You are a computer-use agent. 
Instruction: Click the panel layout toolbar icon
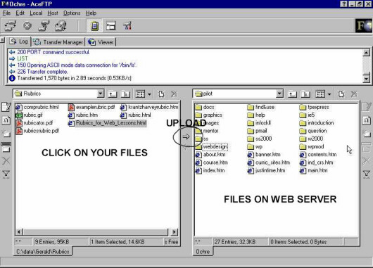[x=111, y=26]
